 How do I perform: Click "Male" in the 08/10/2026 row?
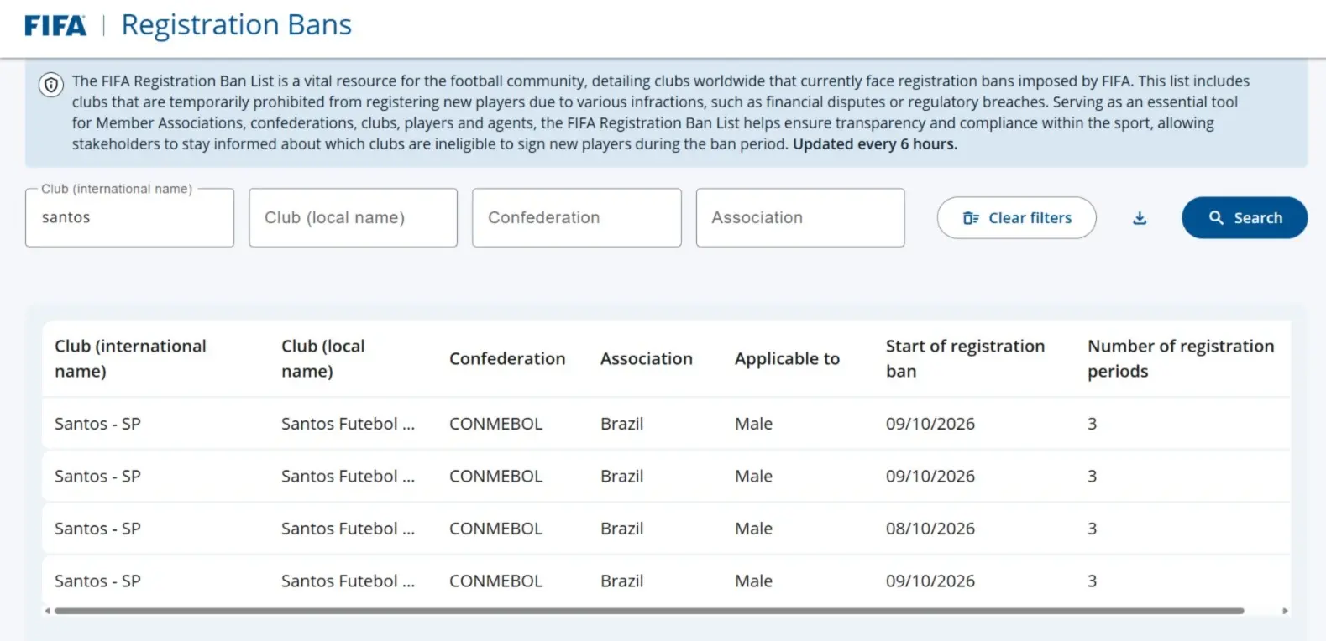[x=753, y=529]
